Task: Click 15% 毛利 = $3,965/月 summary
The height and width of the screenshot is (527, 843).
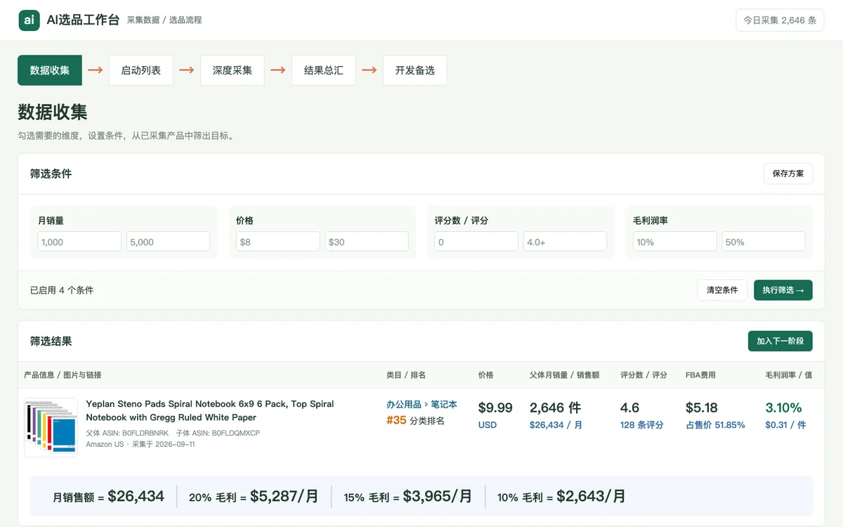Action: (x=408, y=496)
